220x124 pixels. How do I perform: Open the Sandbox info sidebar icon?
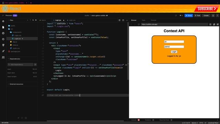pyautogui.click(x=3, y=21)
